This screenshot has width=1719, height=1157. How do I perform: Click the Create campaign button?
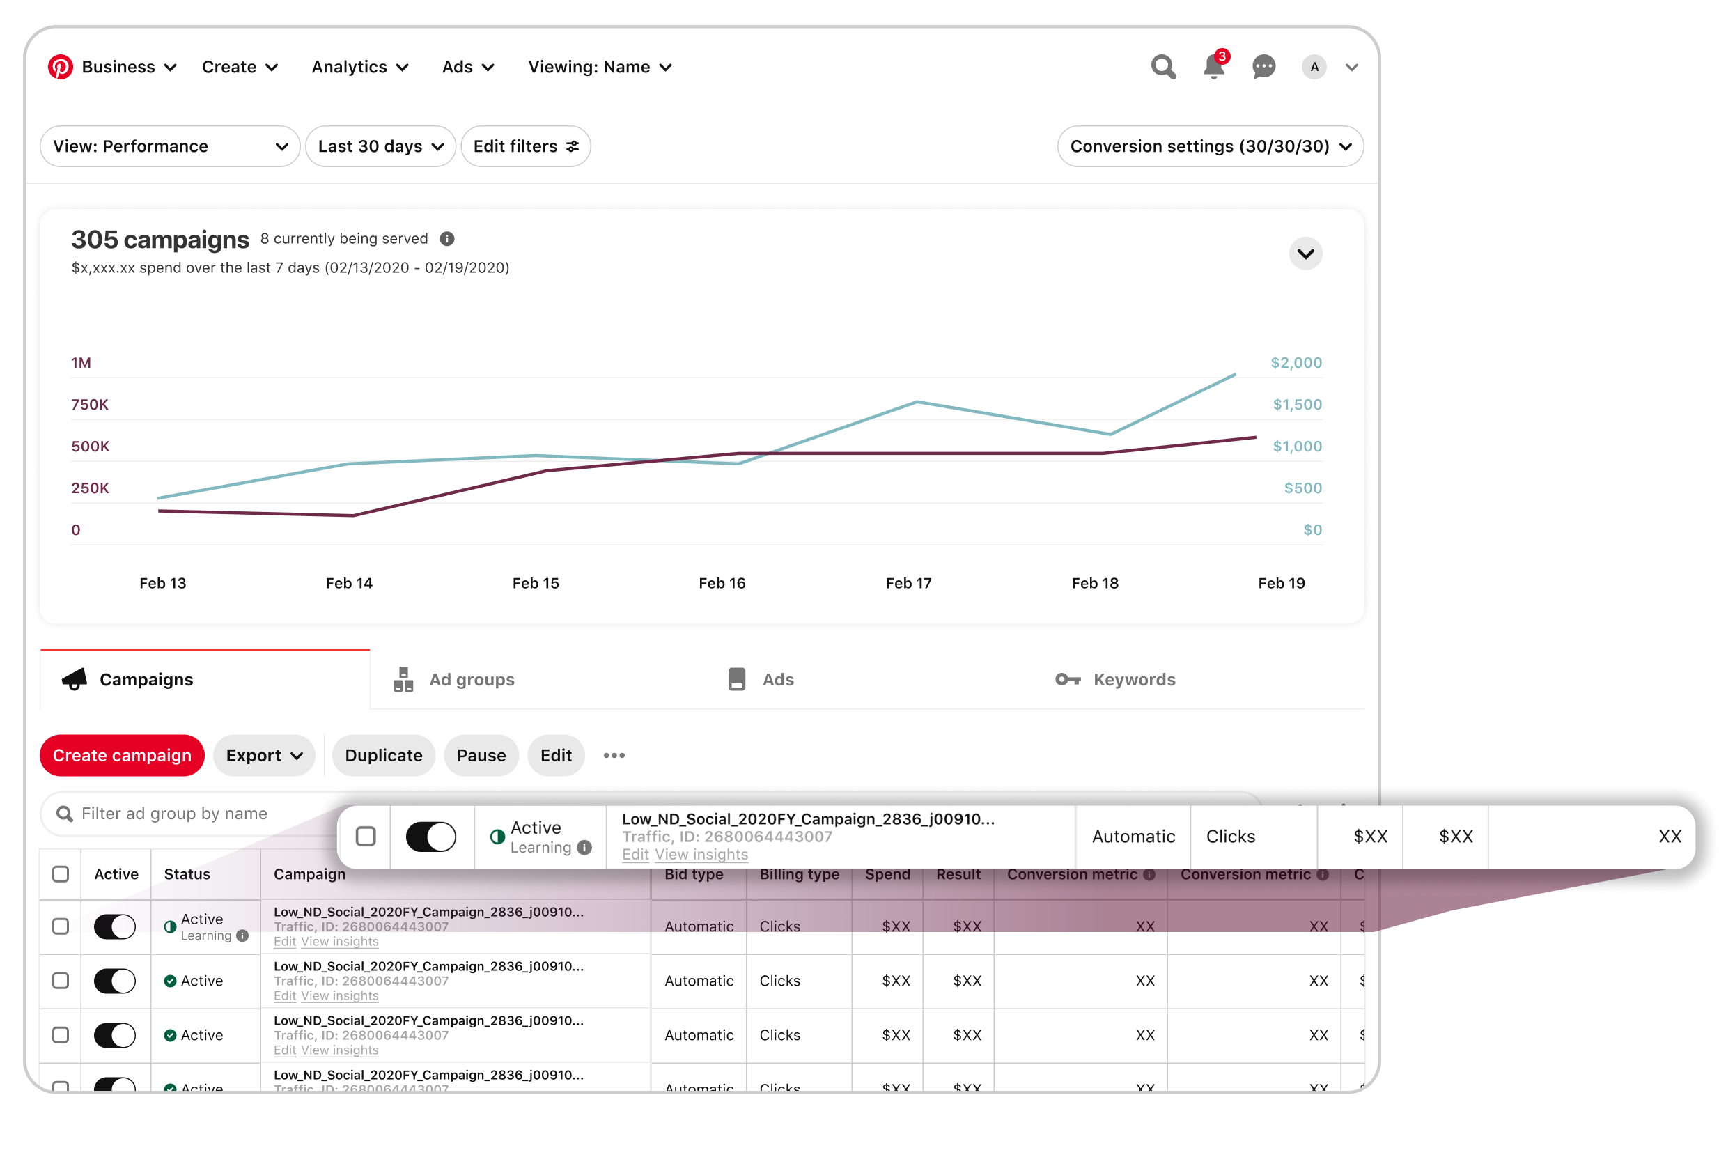pyautogui.click(x=123, y=756)
